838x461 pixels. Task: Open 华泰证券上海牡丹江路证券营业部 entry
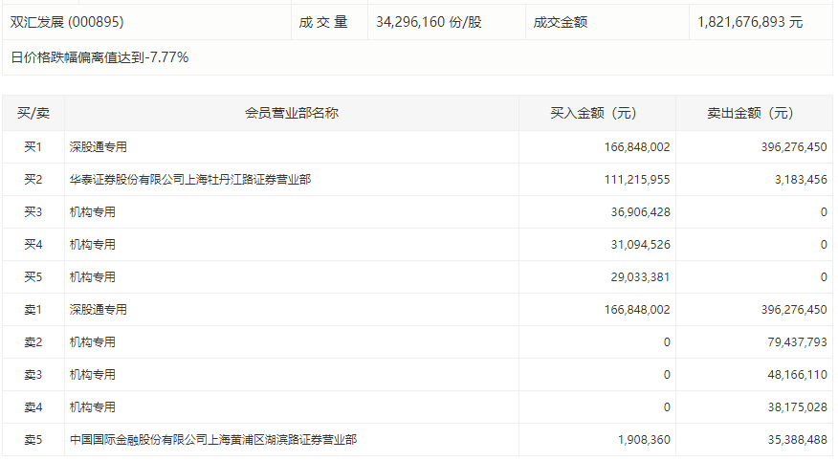(x=189, y=180)
